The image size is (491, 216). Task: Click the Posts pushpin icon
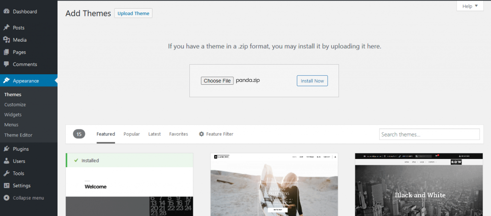coord(6,28)
